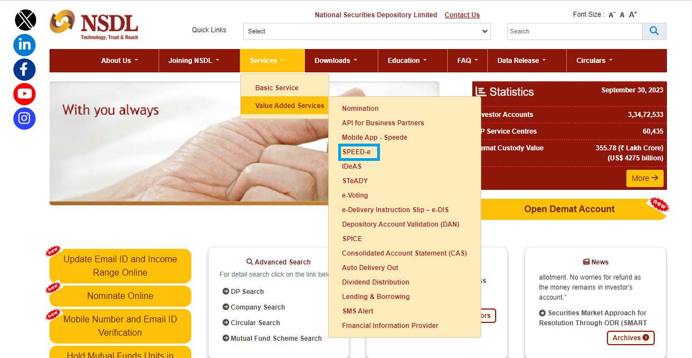Expand the Downloads menu
This screenshot has width=692, height=358.
click(335, 61)
